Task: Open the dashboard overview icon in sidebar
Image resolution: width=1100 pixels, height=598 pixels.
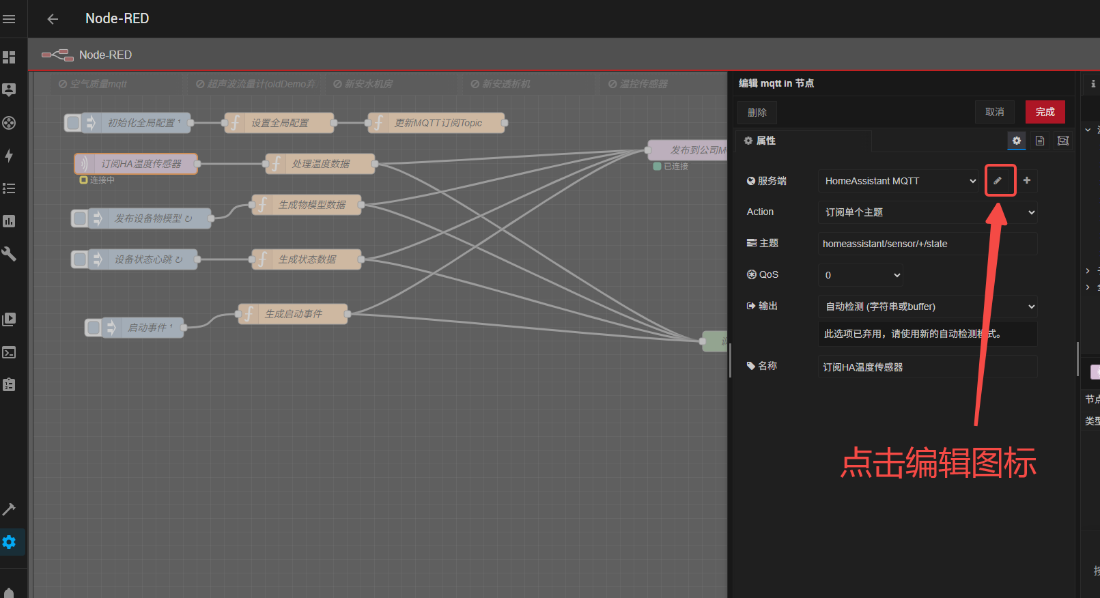Action: pyautogui.click(x=9, y=57)
